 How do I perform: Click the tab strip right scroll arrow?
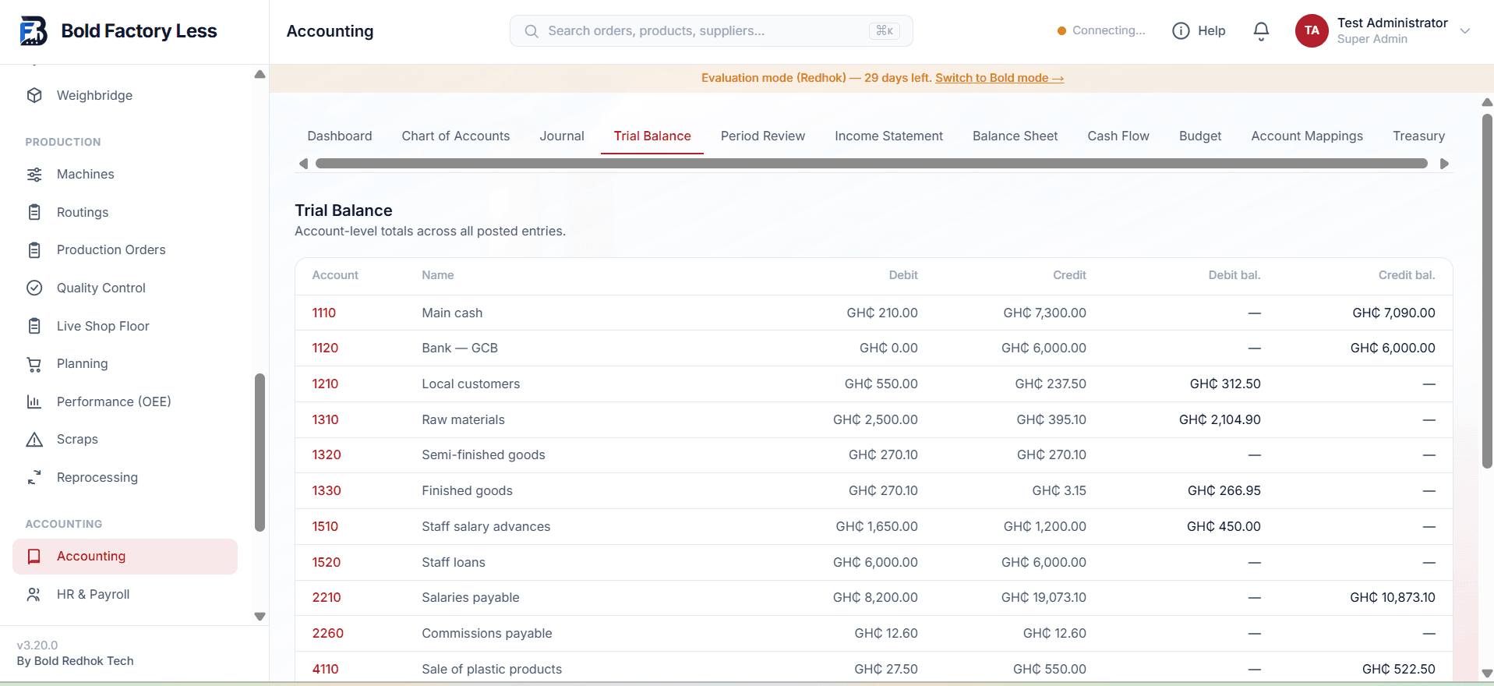1444,164
